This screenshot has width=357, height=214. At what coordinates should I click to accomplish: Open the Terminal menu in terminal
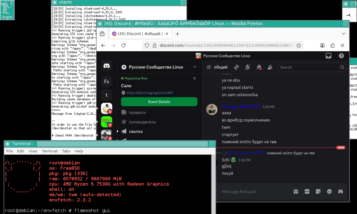point(50,151)
